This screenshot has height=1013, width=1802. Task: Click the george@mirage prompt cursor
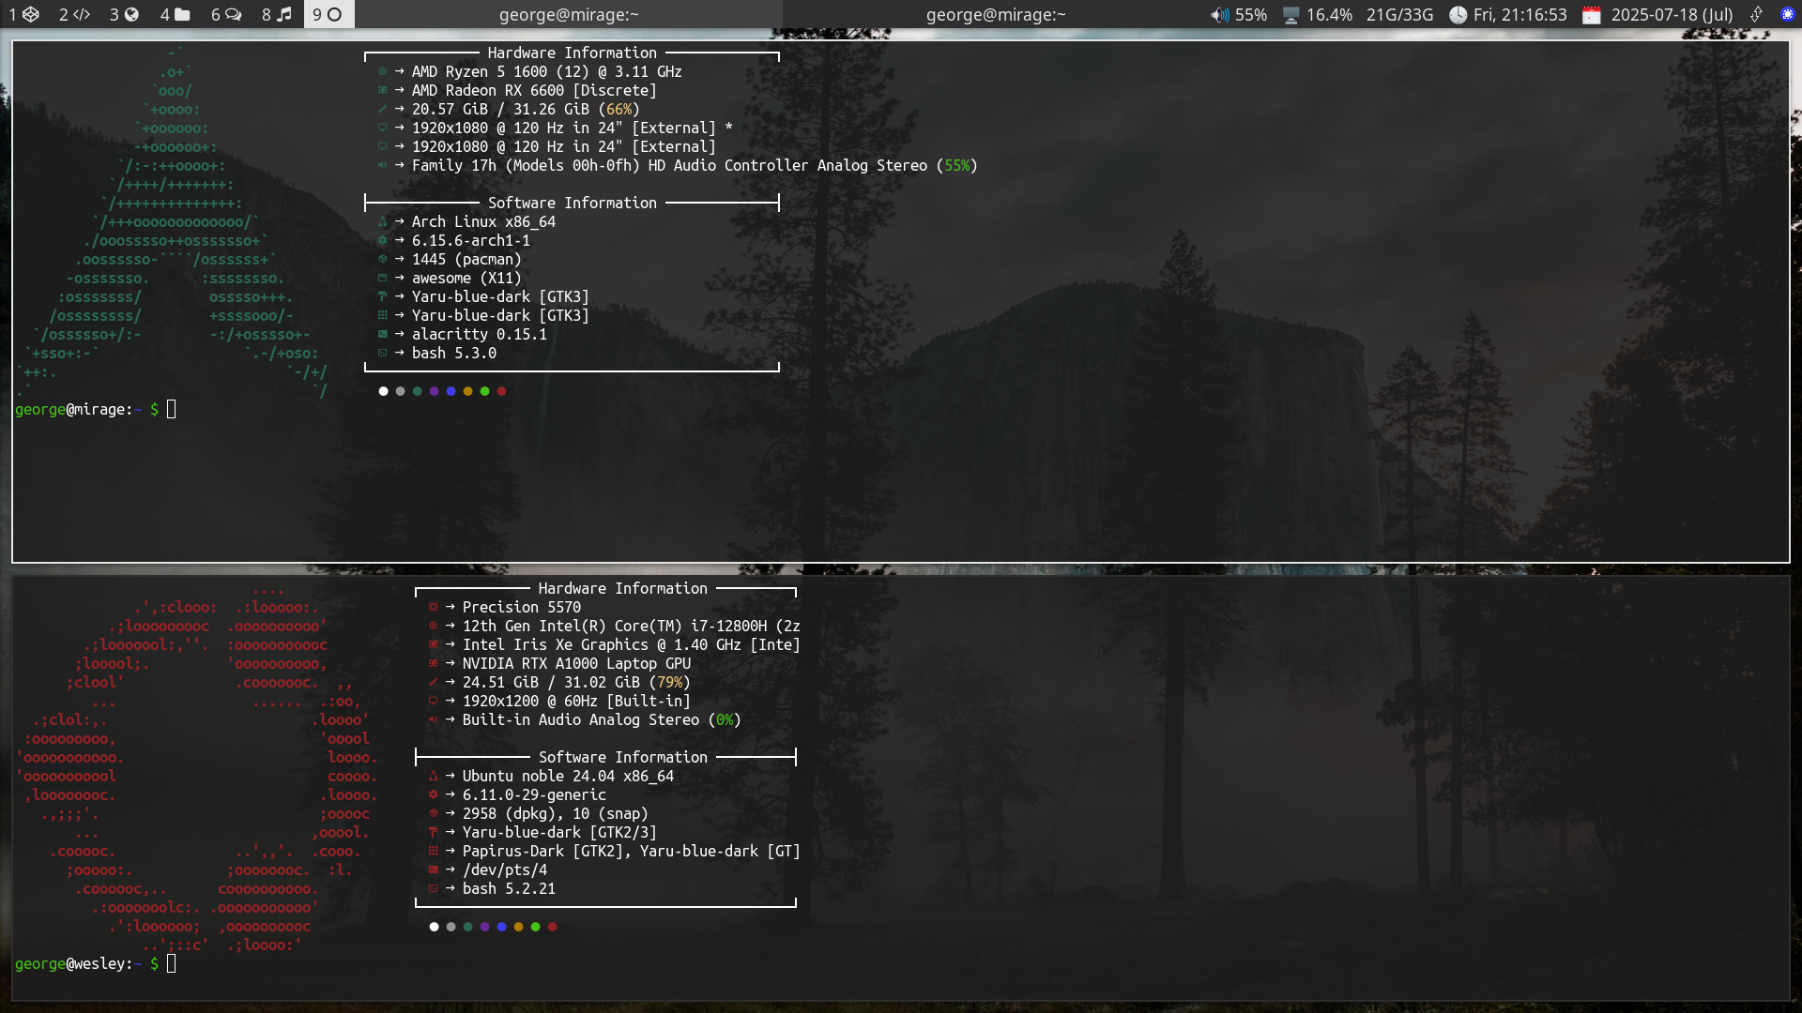coord(171,409)
